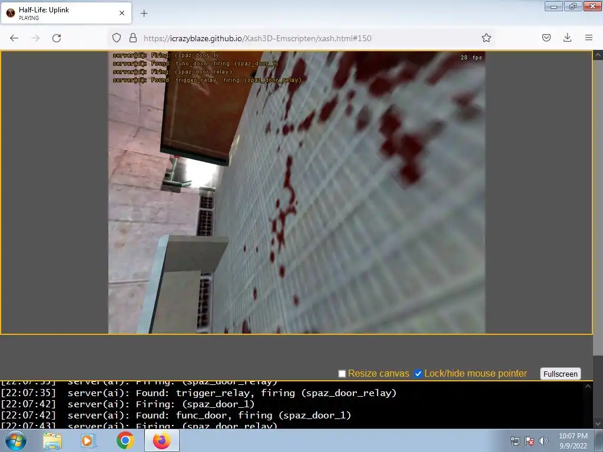Open the Windows Start menu

coord(15,441)
